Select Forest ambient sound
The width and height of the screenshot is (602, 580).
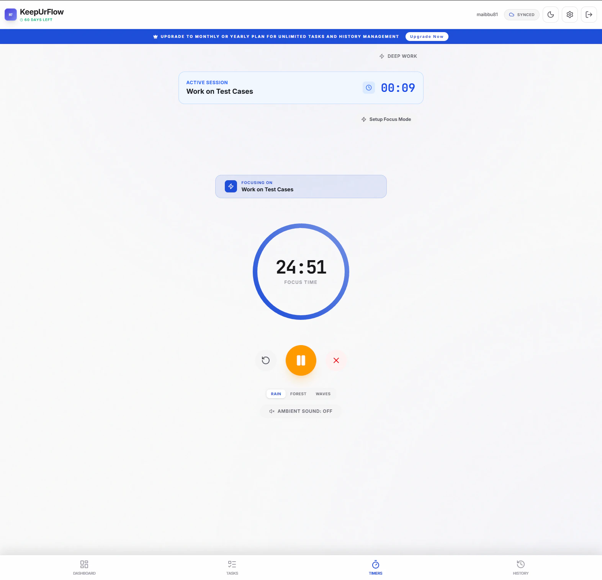coord(298,394)
